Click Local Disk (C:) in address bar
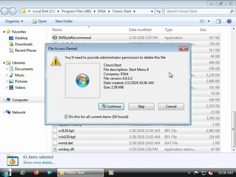236x177 pixels. tap(44, 11)
